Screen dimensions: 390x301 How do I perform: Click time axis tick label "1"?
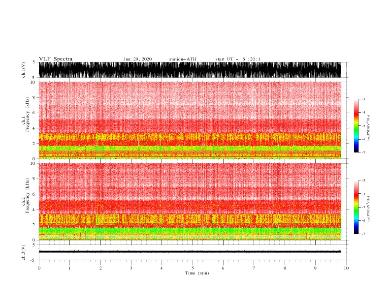click(x=69, y=268)
